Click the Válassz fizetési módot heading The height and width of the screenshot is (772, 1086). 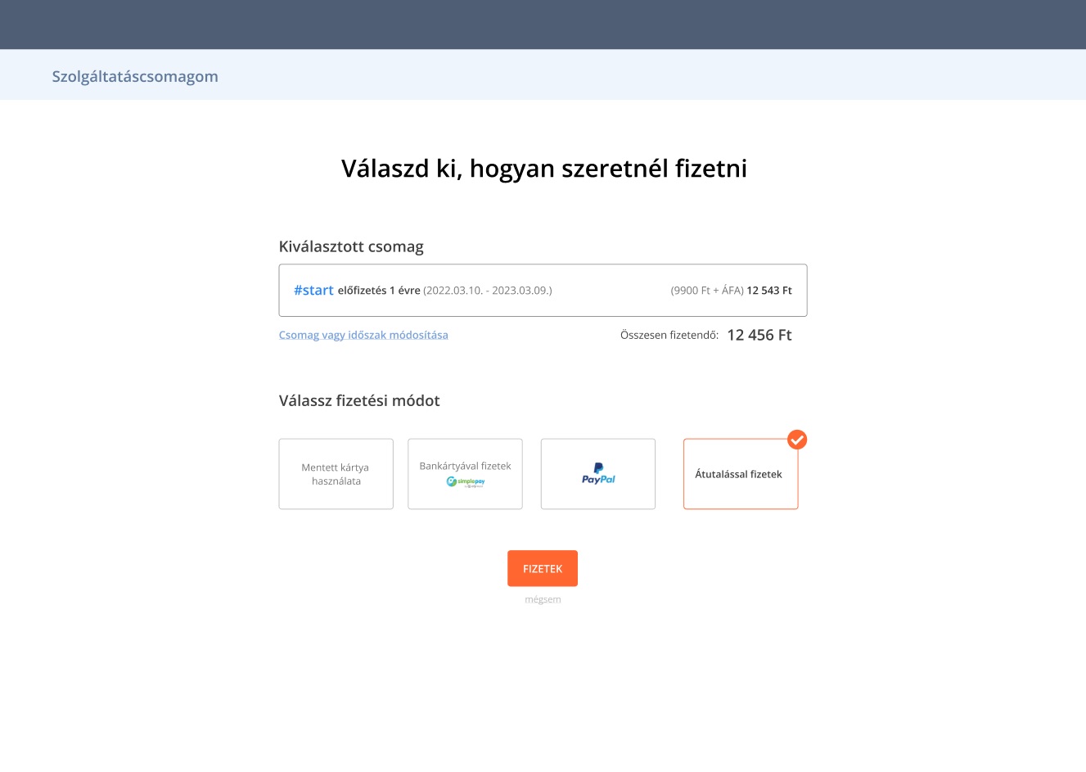tap(359, 400)
